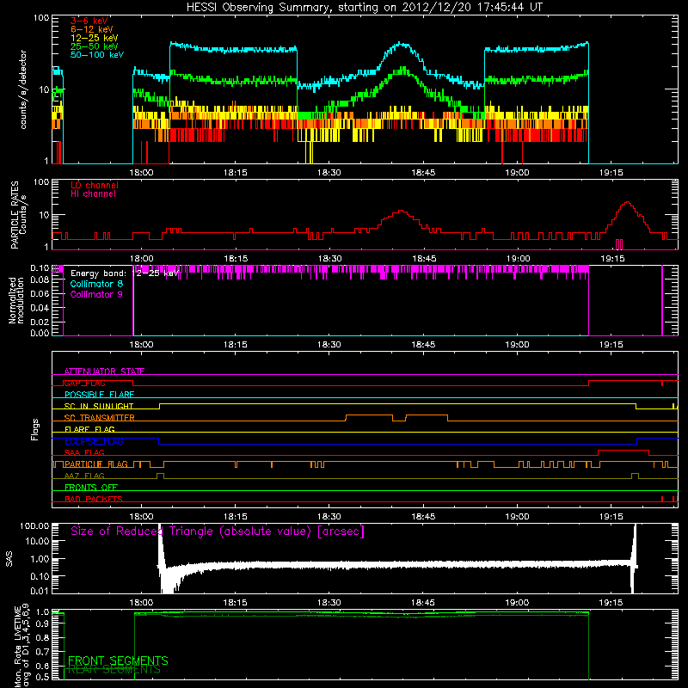
Task: Click the FLARE_FLAG label
Action: [x=89, y=429]
